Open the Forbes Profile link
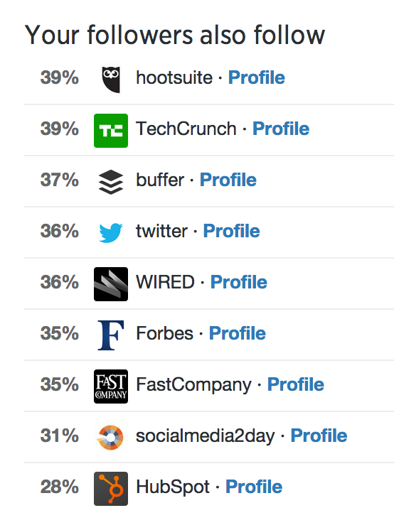 point(238,333)
